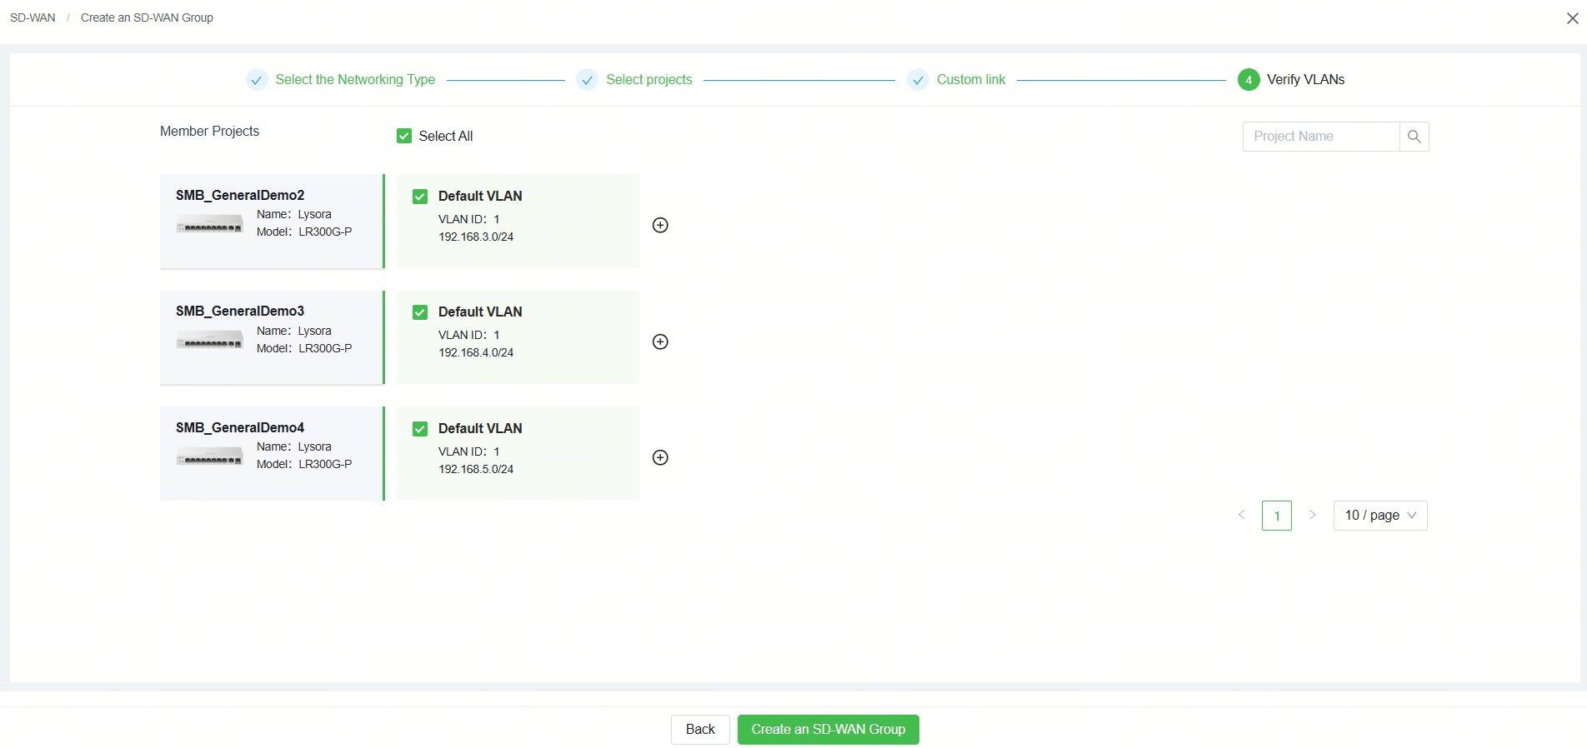
Task: Uncheck the Select All checkbox
Action: point(404,136)
